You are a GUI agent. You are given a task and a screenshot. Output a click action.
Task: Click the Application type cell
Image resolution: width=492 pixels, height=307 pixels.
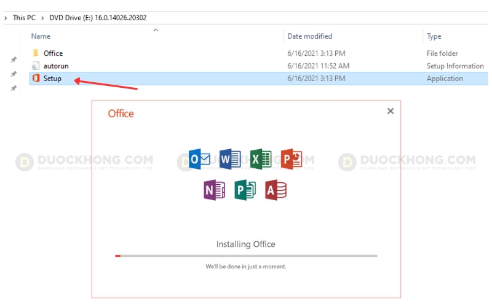(445, 79)
